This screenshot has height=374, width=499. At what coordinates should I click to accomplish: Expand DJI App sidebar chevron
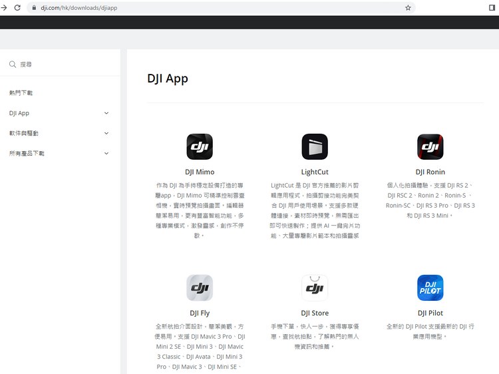pos(106,113)
